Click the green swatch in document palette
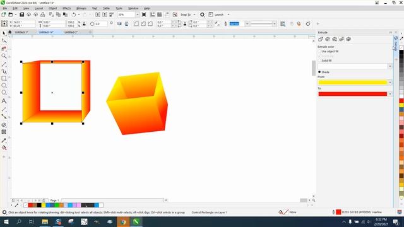The height and width of the screenshot is (227, 404). (57, 205)
